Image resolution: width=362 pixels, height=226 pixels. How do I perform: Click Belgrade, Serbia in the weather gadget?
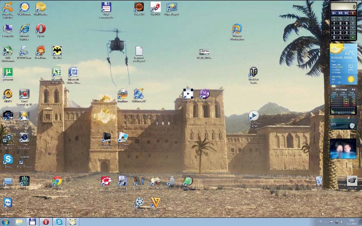[342, 57]
